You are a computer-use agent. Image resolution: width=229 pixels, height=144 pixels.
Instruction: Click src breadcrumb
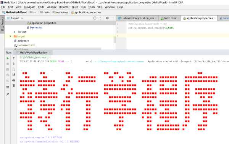(x=33, y=13)
